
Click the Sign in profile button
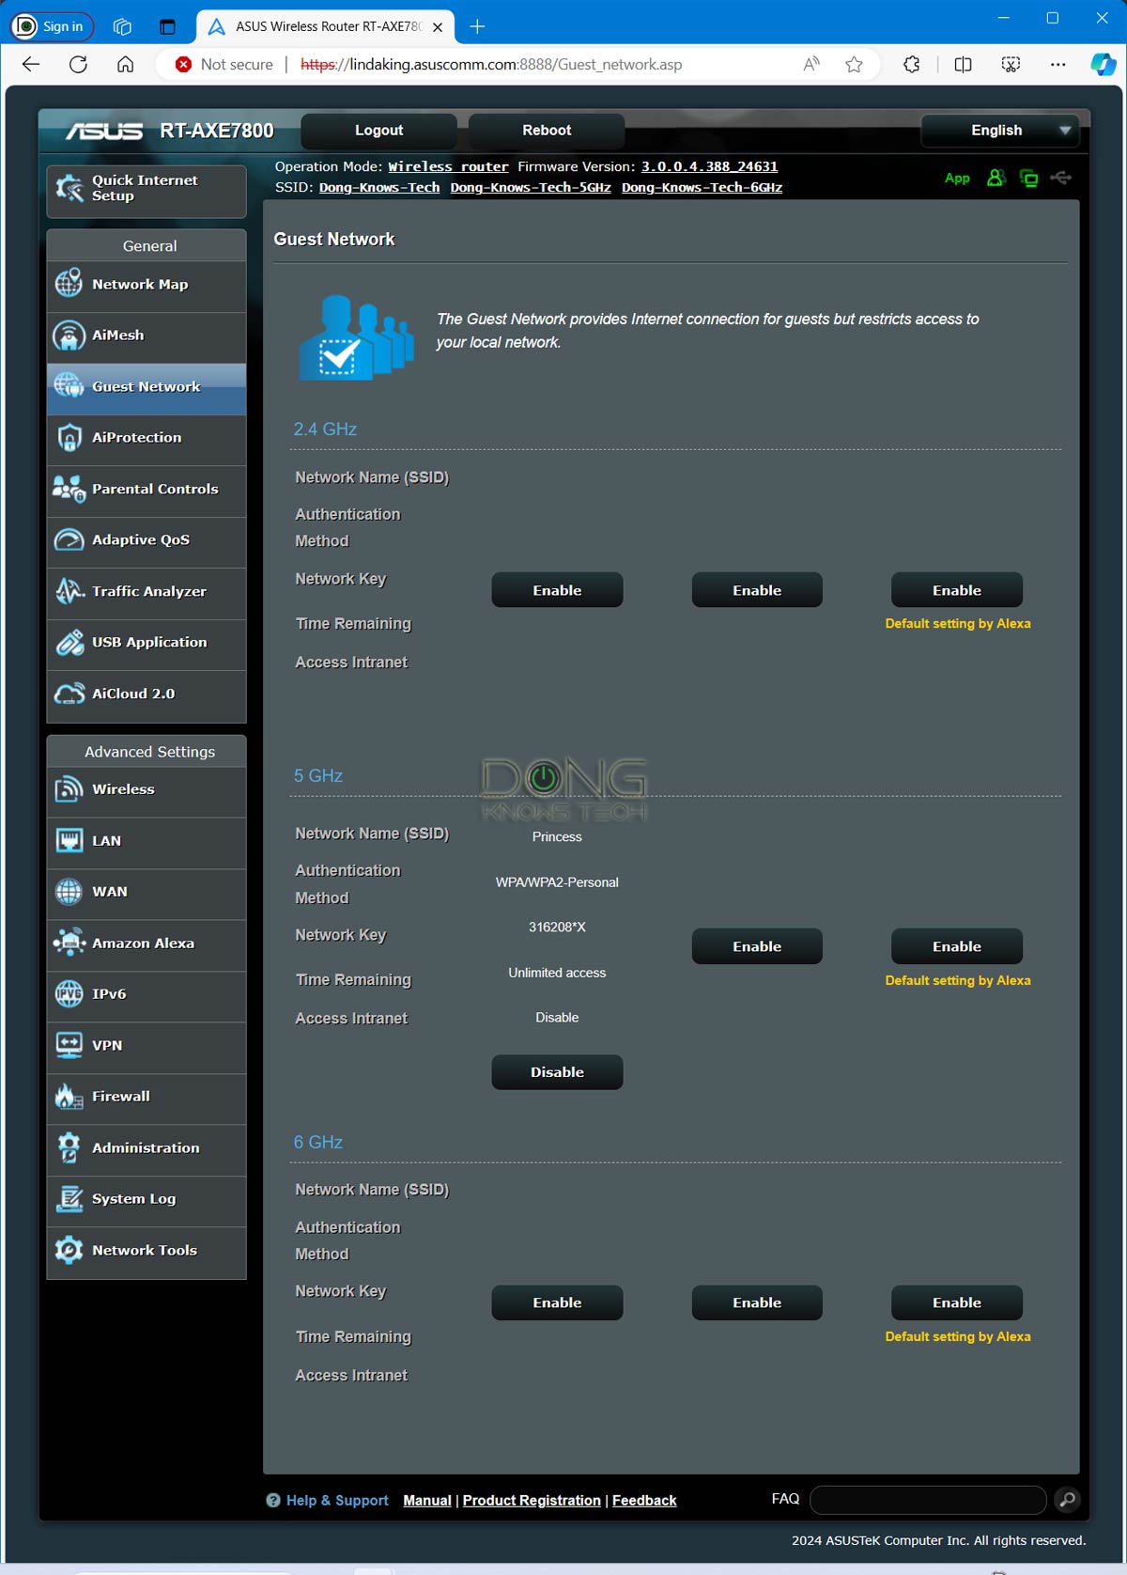[x=53, y=26]
